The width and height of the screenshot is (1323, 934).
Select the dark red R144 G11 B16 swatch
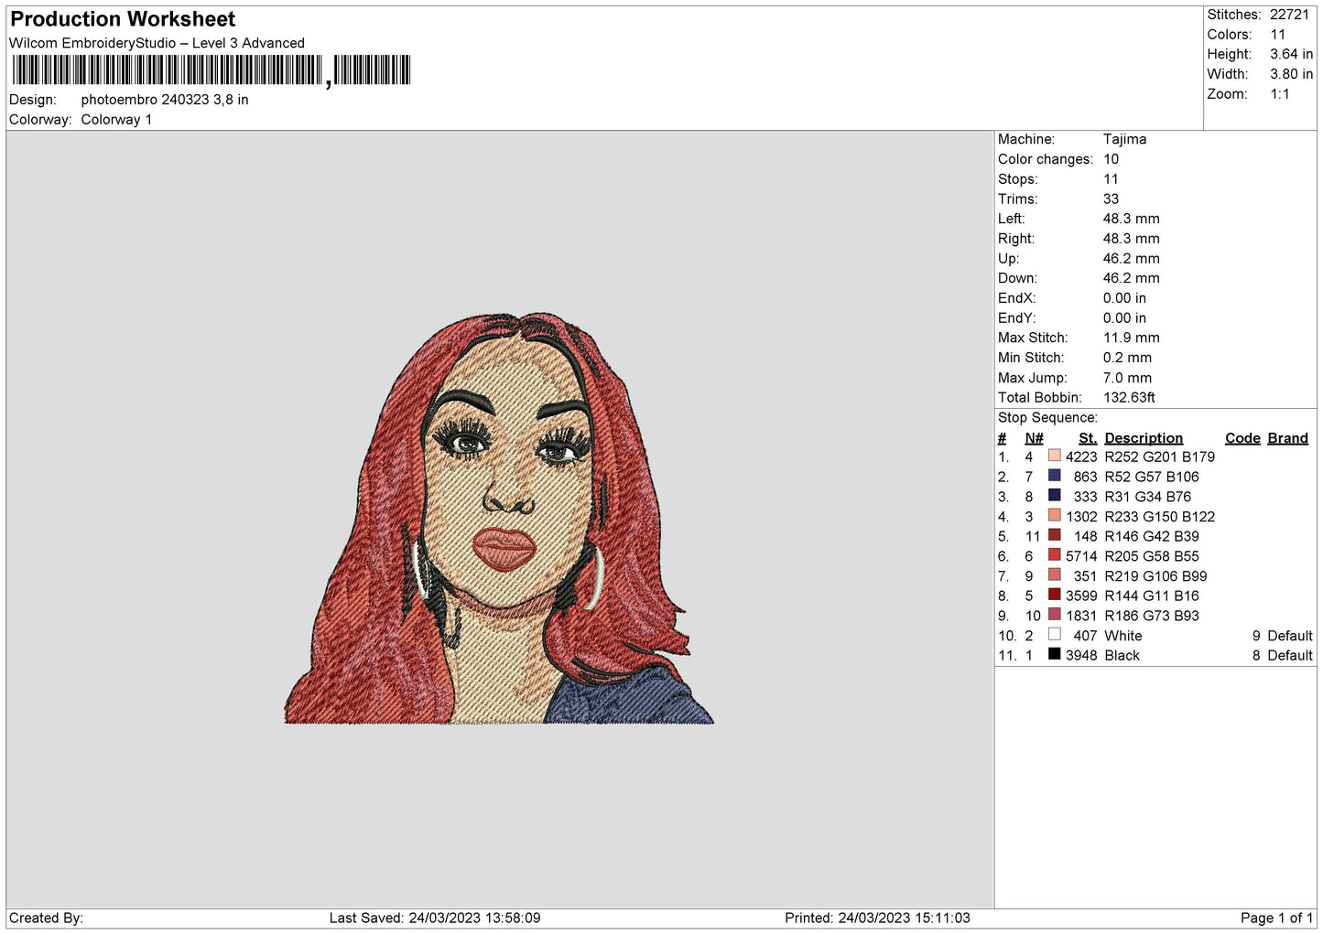click(1055, 595)
